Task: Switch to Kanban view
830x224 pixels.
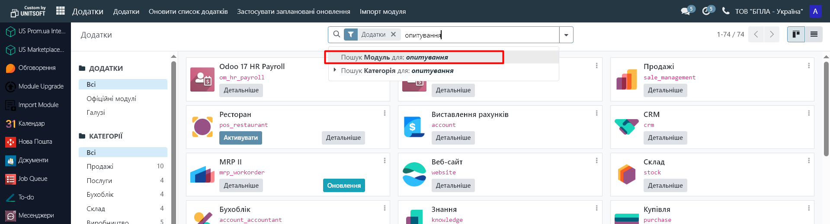Action: (x=796, y=35)
